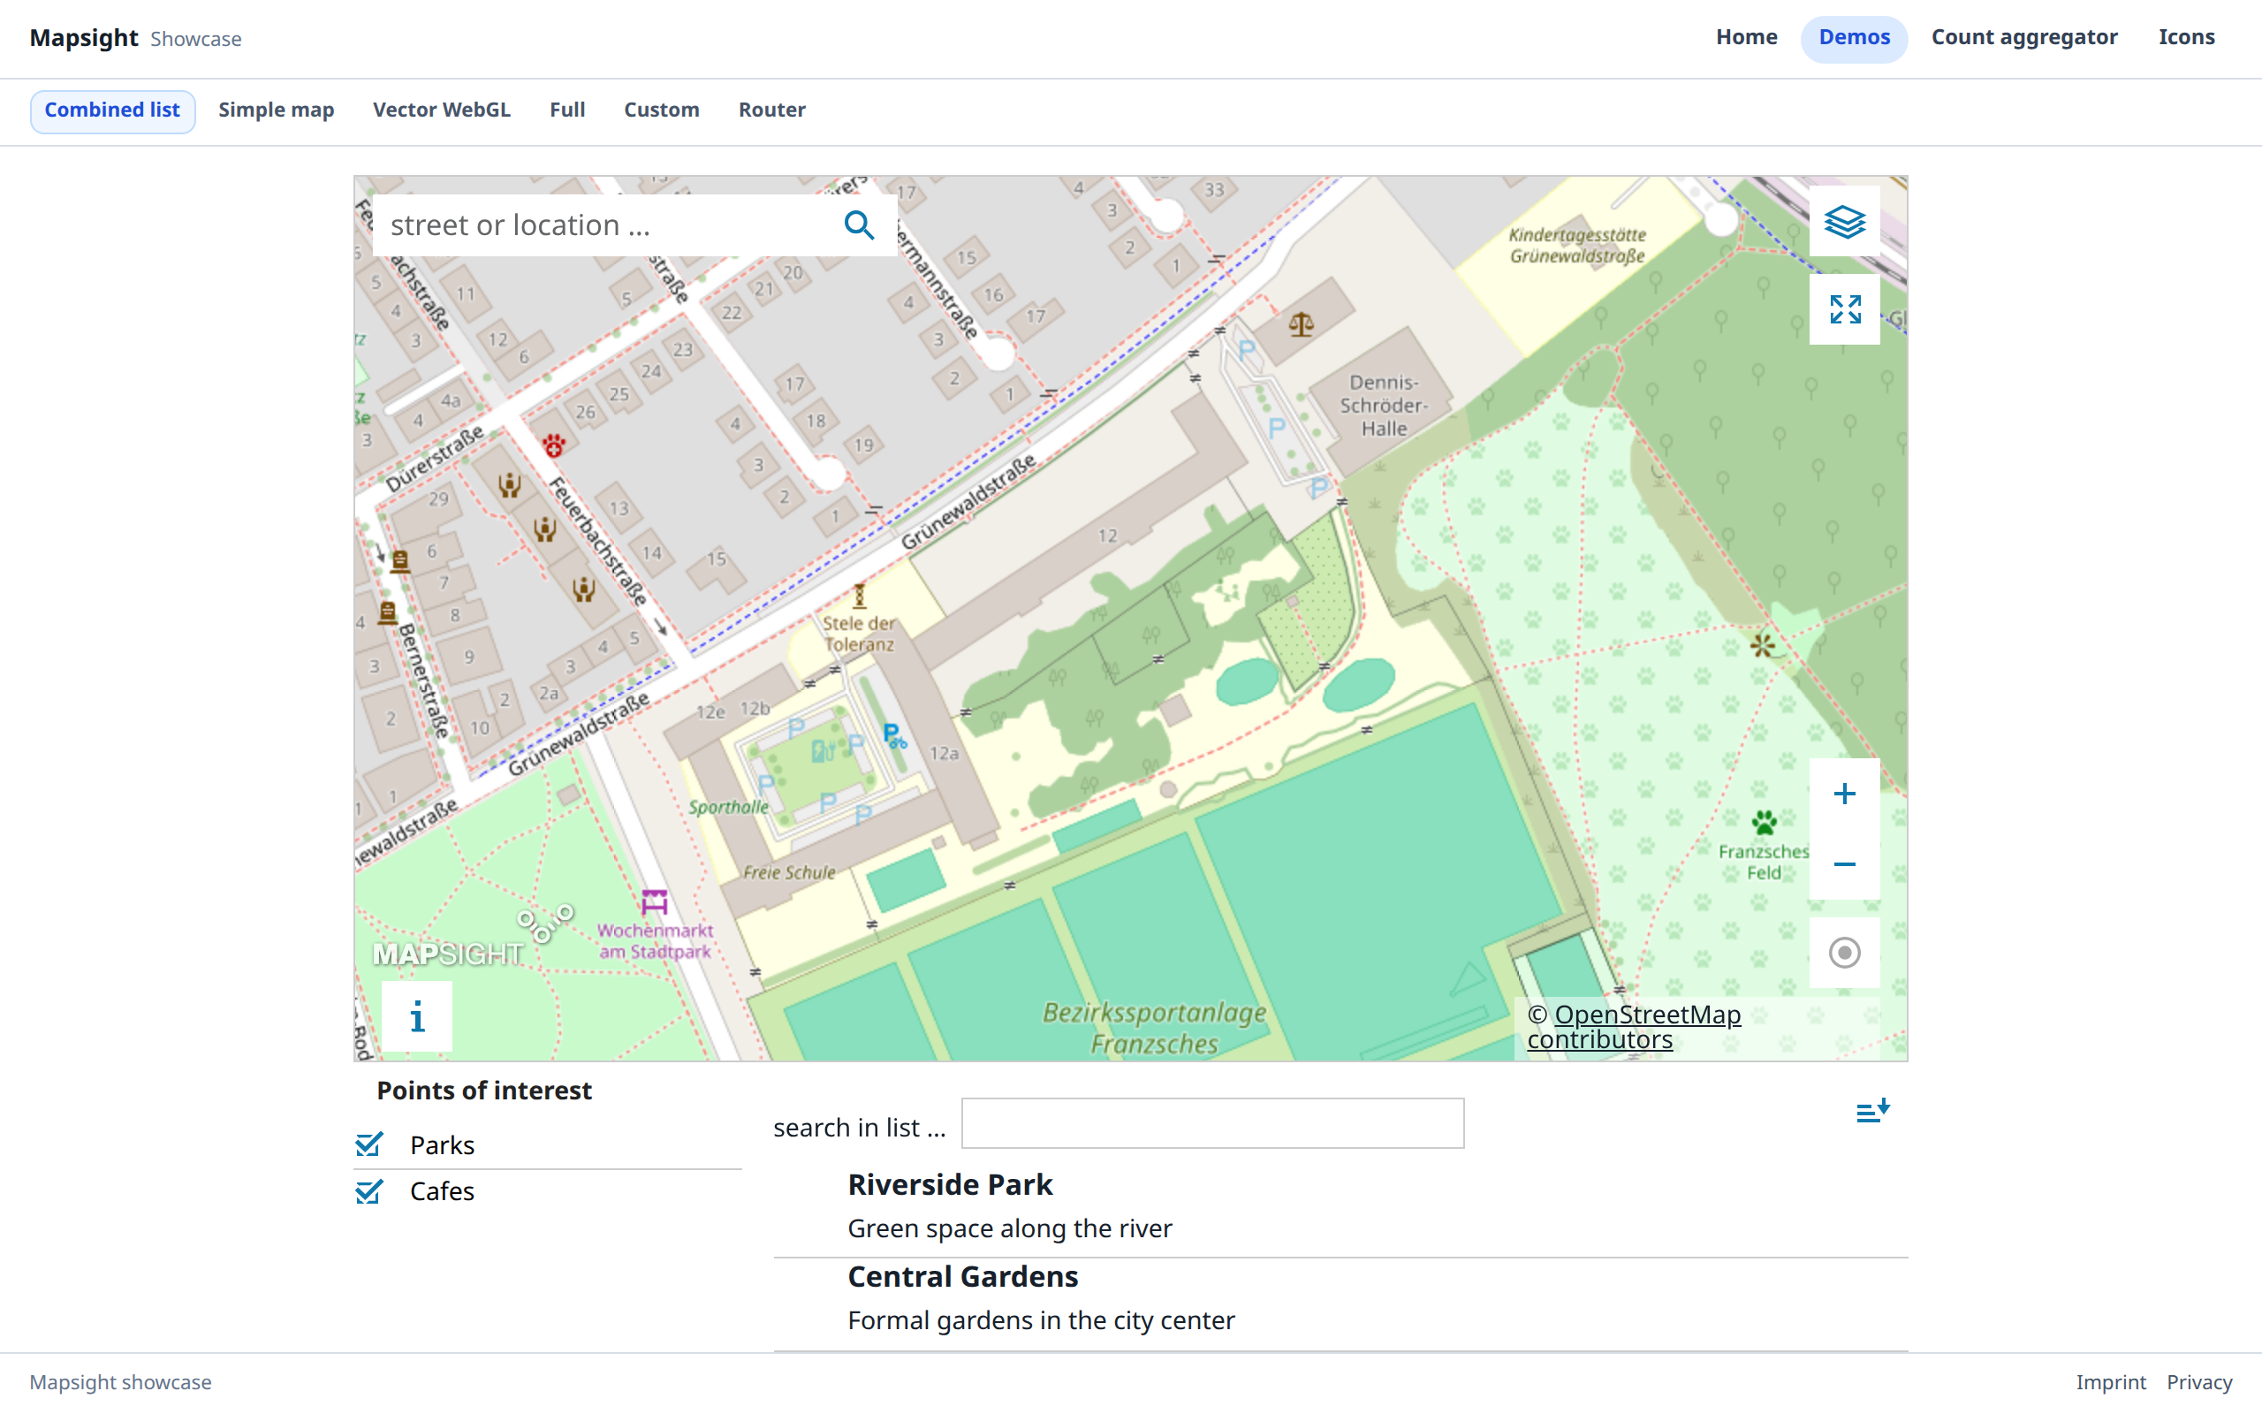Click the Mapsight logo title

84,37
